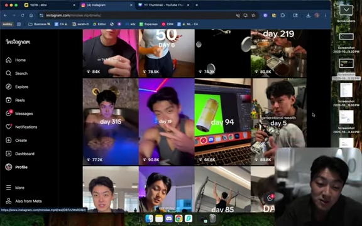This screenshot has width=362, height=226.
Task: Reload the Instagram page
Action: click(x=23, y=16)
